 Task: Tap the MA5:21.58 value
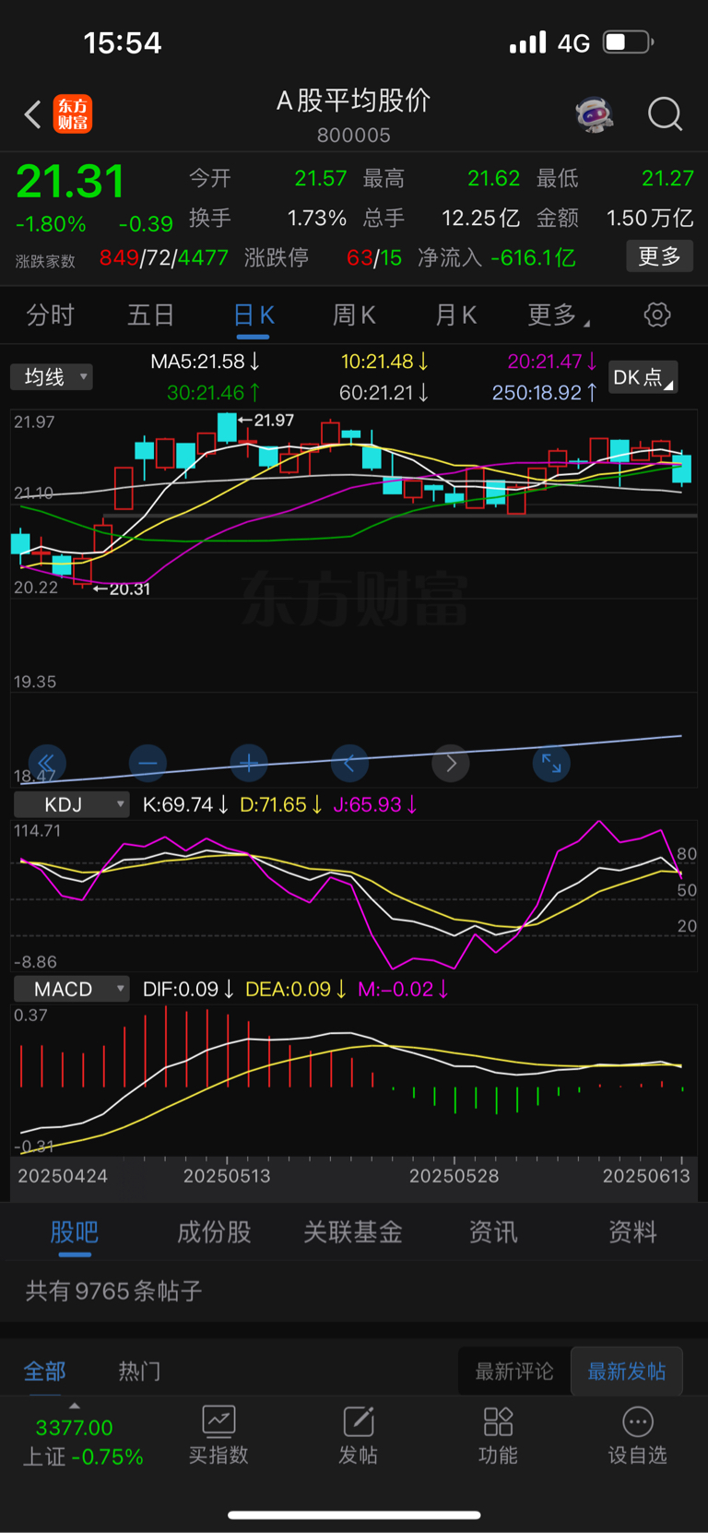coord(205,362)
